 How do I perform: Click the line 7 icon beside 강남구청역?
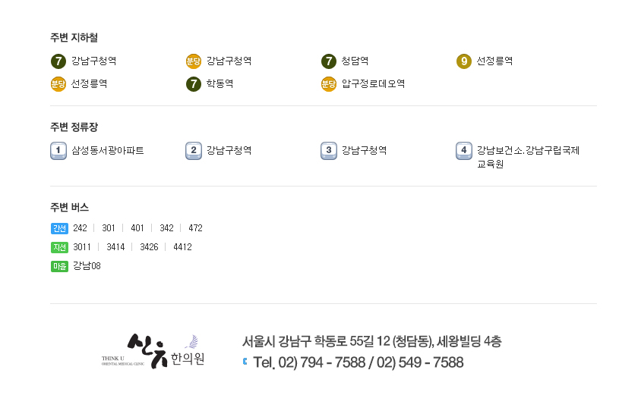[58, 61]
